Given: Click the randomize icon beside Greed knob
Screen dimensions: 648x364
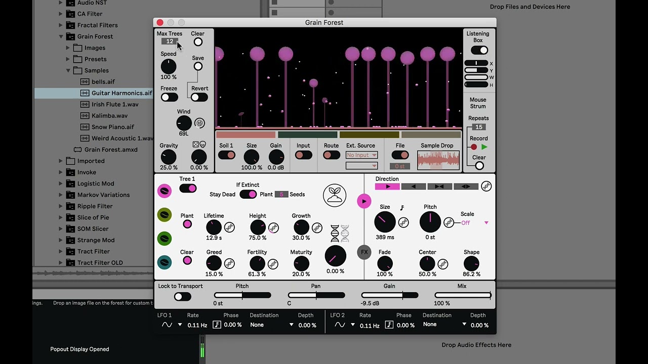Looking at the screenshot, I should [229, 263].
